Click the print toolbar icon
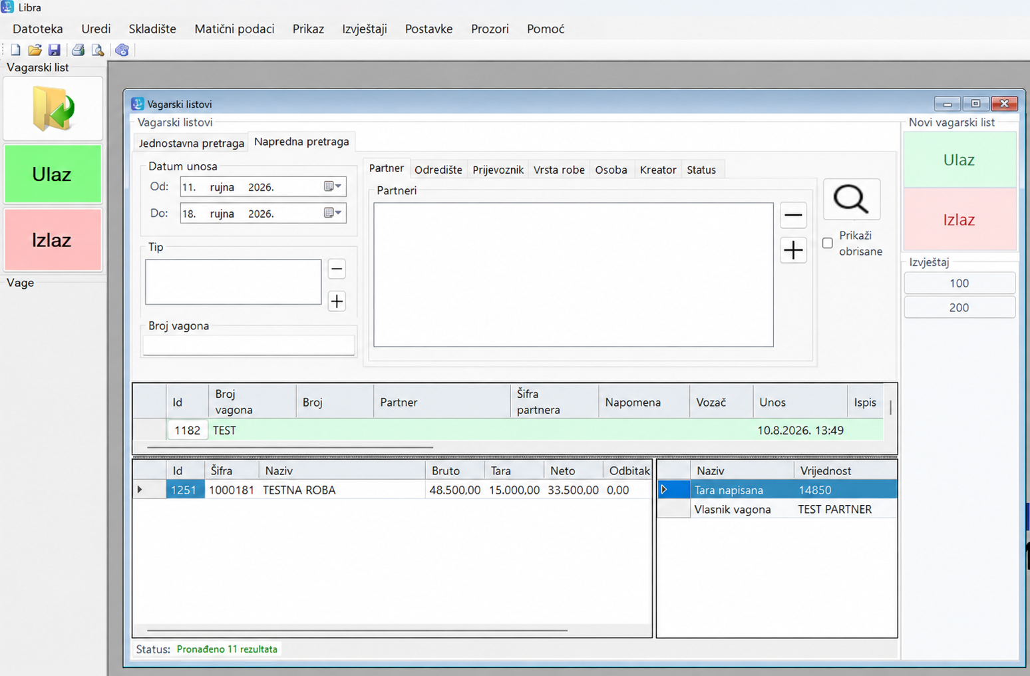The height and width of the screenshot is (676, 1030). [78, 50]
